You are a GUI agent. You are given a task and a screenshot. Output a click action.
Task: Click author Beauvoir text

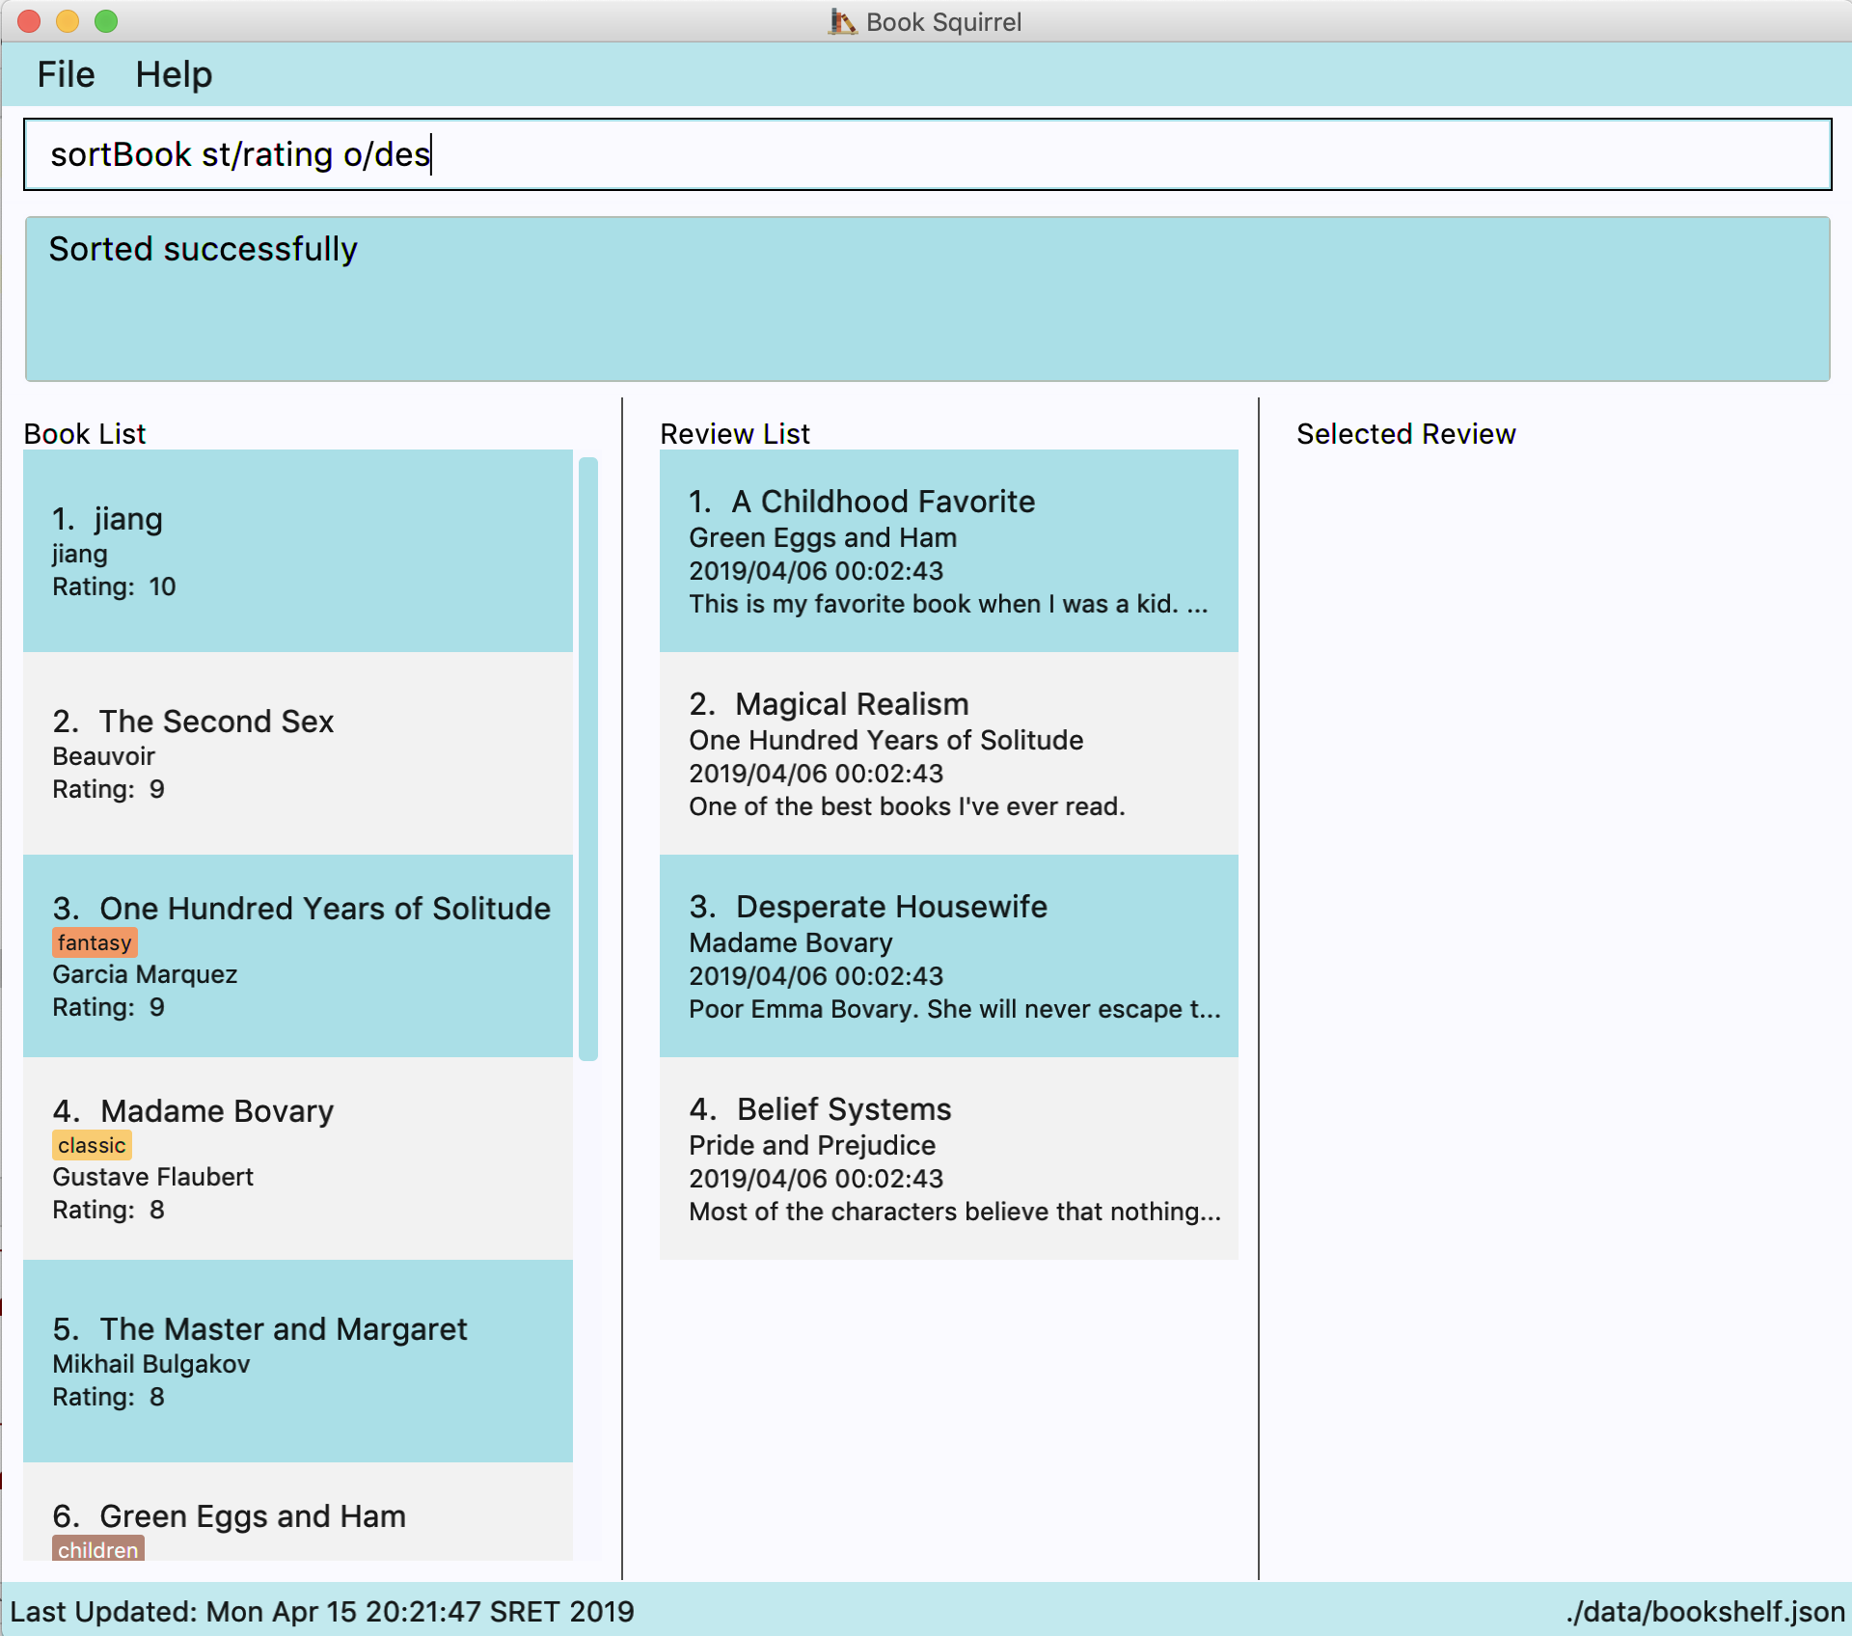click(103, 756)
